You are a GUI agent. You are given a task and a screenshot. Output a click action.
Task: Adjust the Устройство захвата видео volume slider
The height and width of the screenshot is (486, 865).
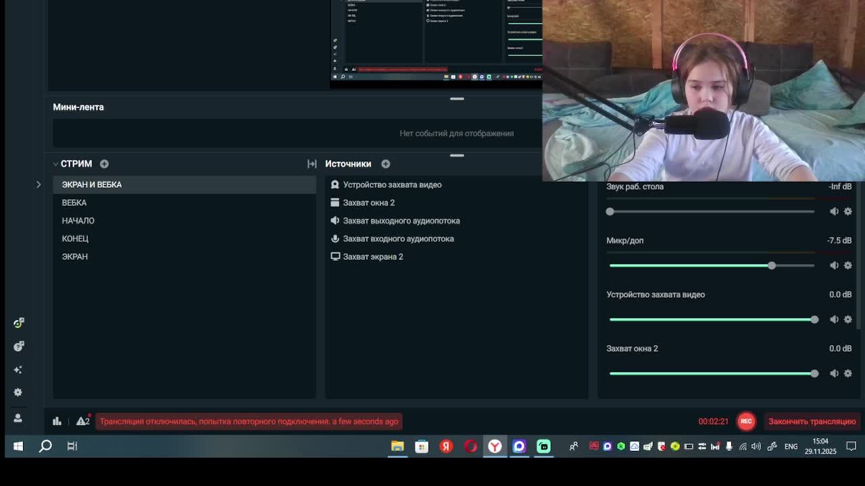tap(712, 319)
